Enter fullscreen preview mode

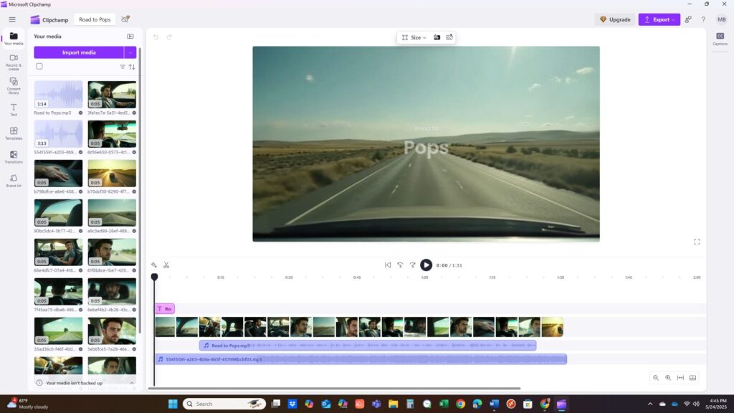[x=697, y=242]
